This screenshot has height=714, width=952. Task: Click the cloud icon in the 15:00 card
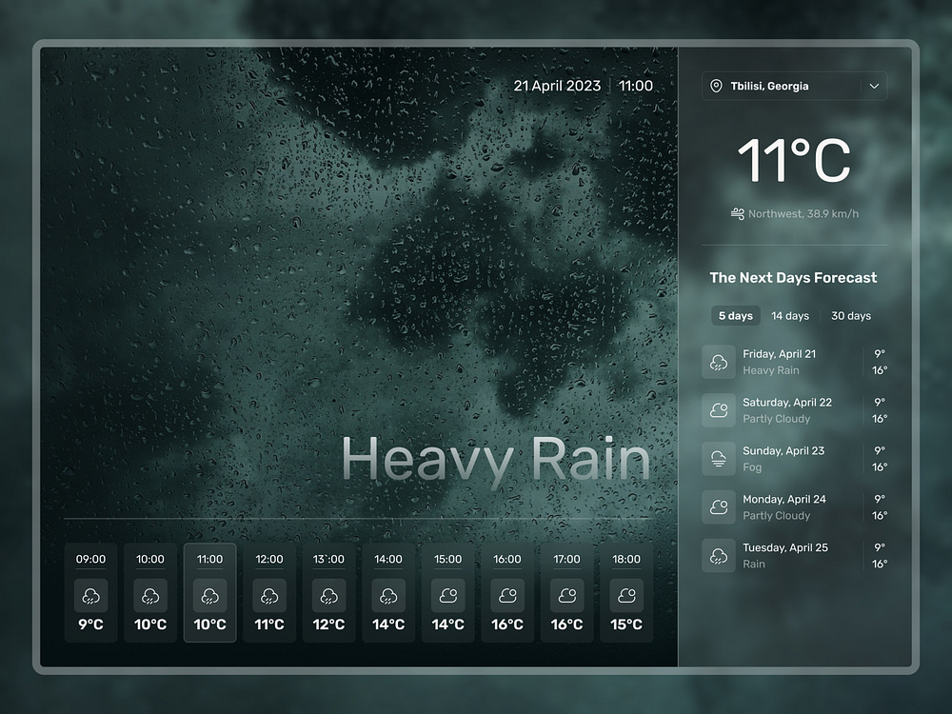pyautogui.click(x=447, y=596)
